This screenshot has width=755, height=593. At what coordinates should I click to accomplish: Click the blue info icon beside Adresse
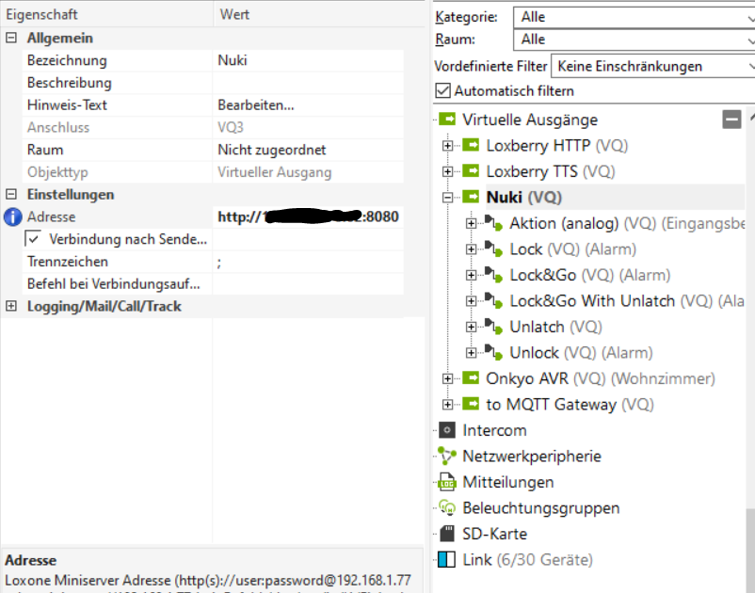point(12,217)
